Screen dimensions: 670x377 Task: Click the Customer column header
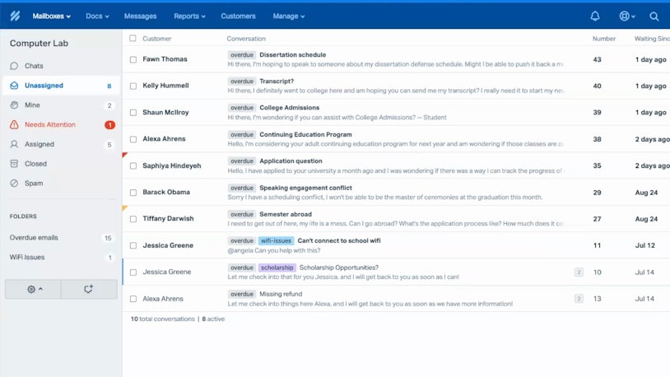(x=157, y=39)
